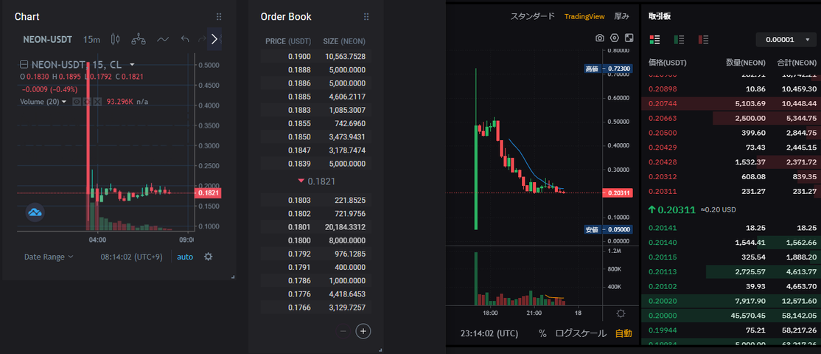The height and width of the screenshot is (354, 821).
Task: Open candlestick chart style selector
Action: point(116,39)
